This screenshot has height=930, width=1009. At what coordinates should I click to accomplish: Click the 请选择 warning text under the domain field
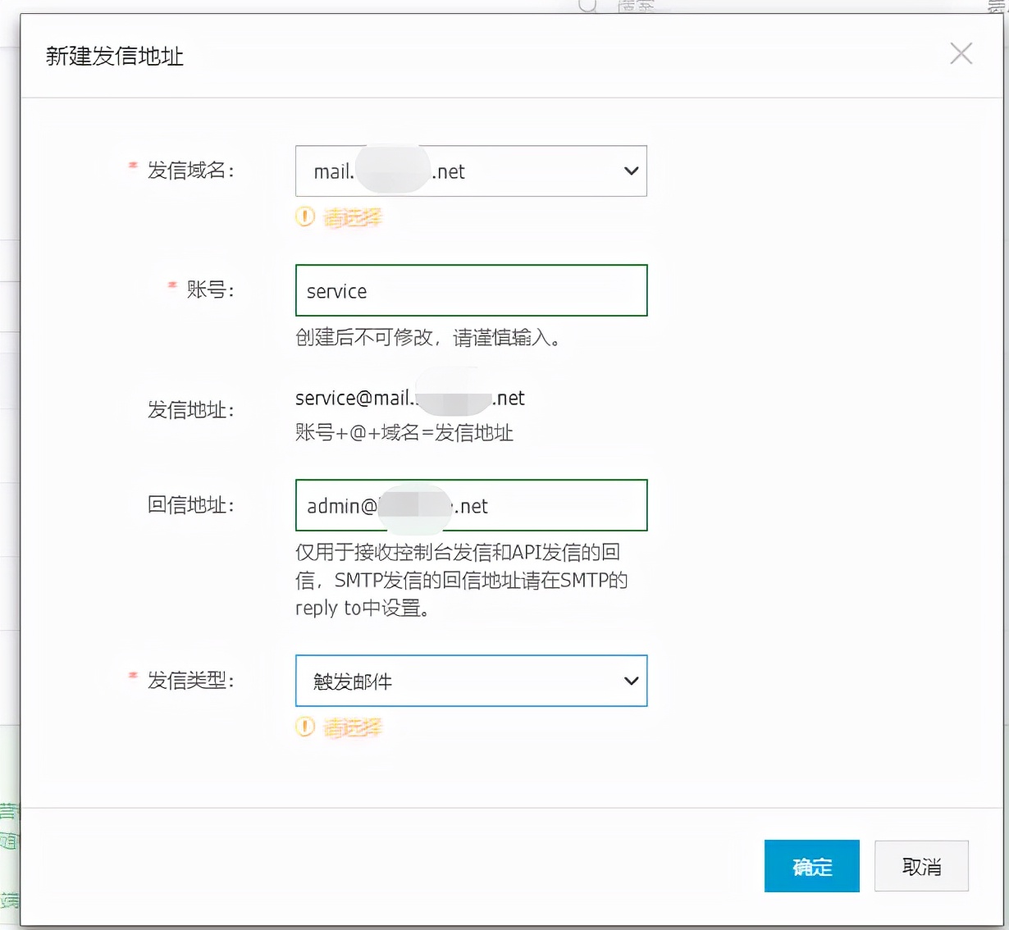(350, 217)
